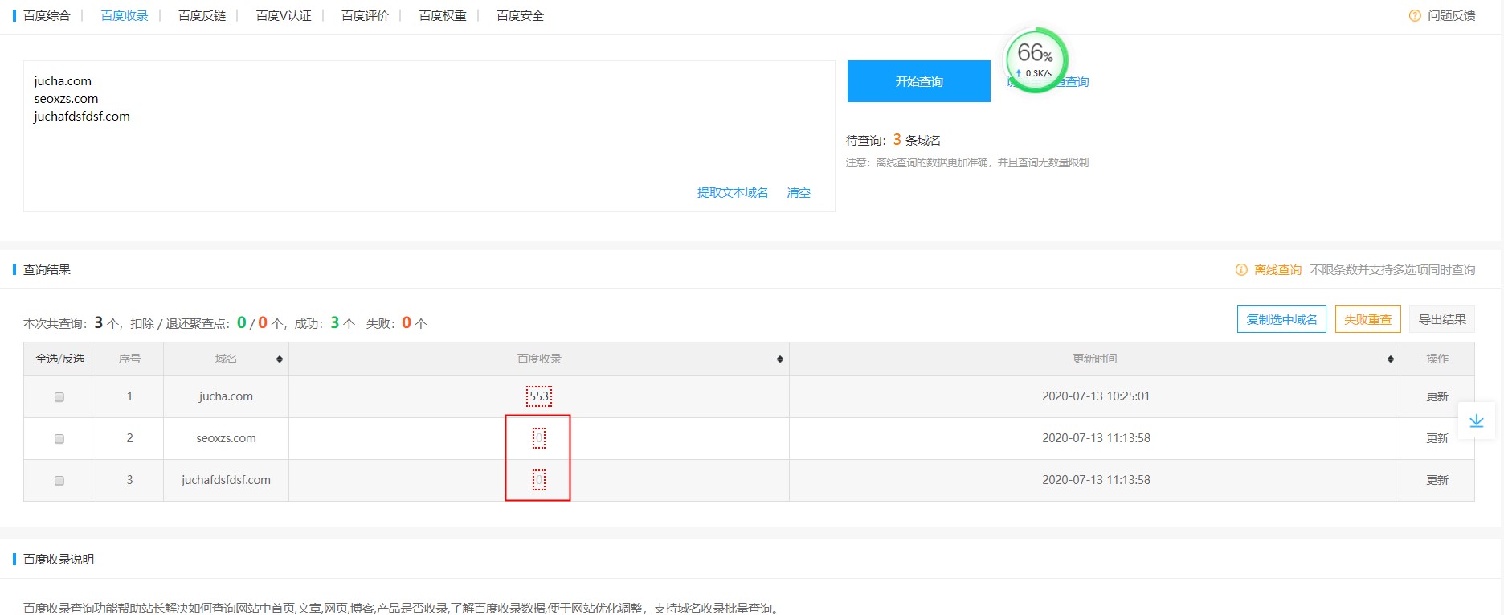
Task: Click the download arrow icon on right edge
Action: tap(1476, 421)
